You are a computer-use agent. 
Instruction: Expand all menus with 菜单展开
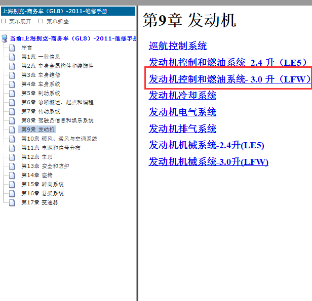(20, 21)
